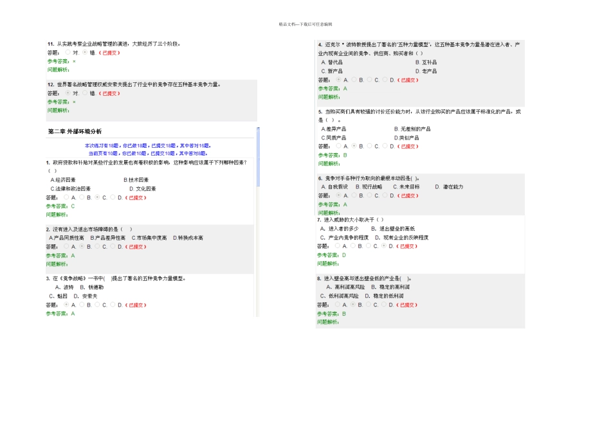Click option text C. 新产品

tap(332, 71)
